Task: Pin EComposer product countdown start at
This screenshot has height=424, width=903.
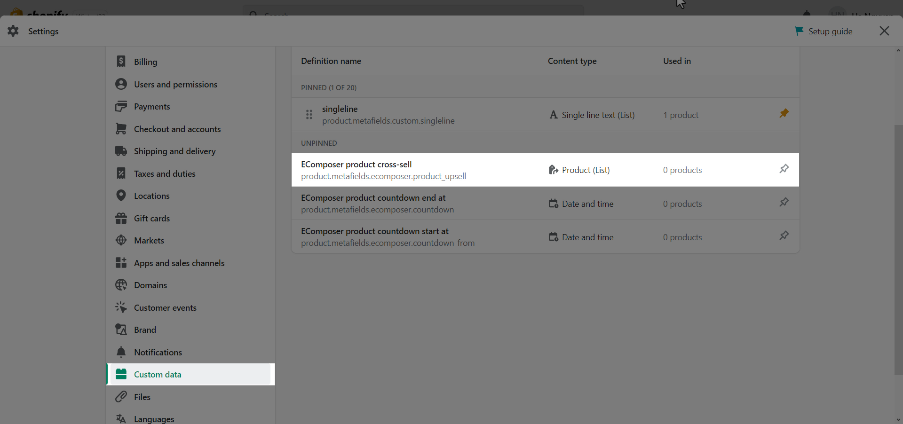Action: coord(784,236)
